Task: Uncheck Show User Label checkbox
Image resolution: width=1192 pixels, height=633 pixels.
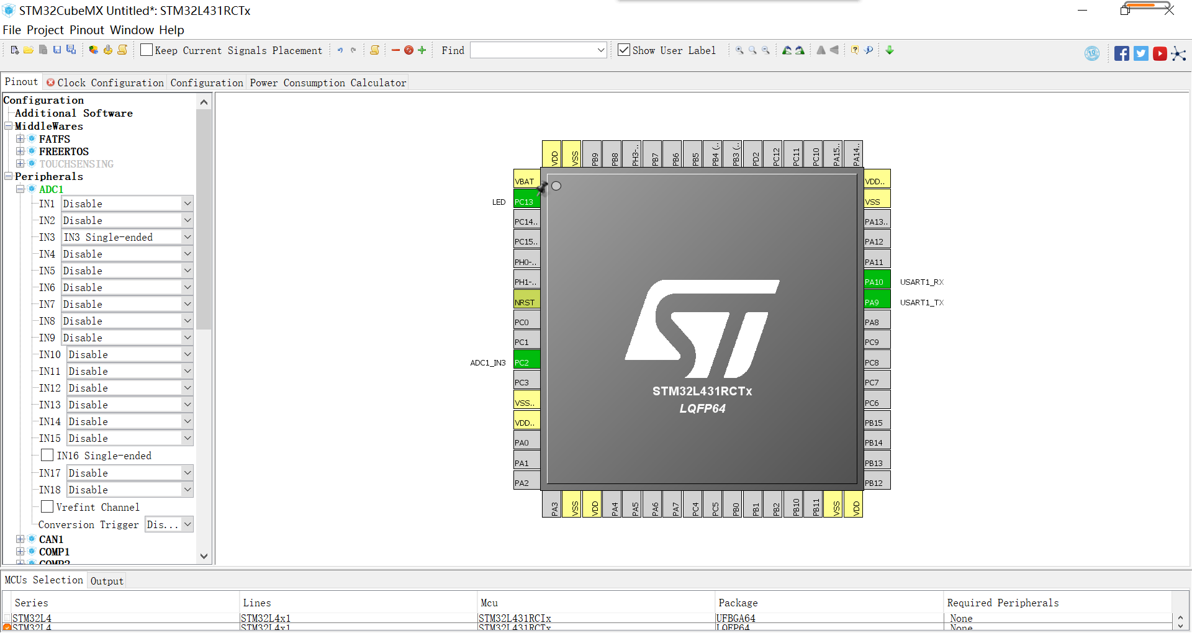Action: 624,50
